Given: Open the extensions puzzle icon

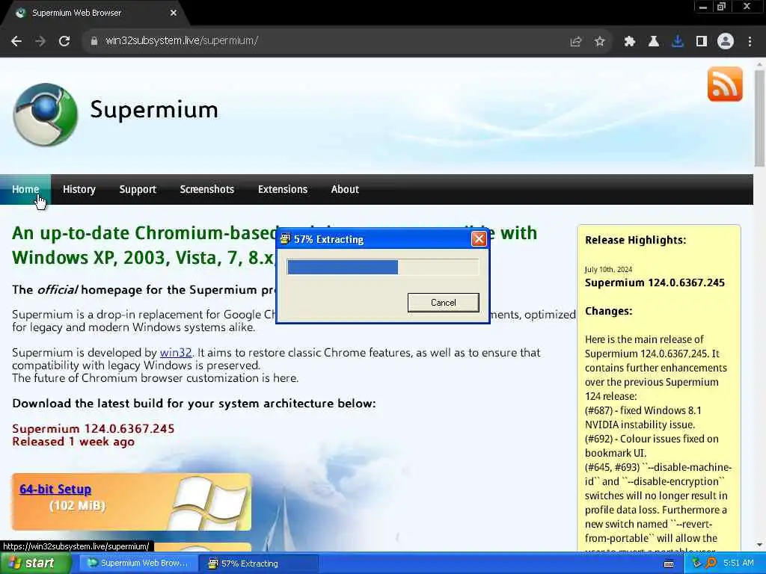Looking at the screenshot, I should click(x=630, y=42).
